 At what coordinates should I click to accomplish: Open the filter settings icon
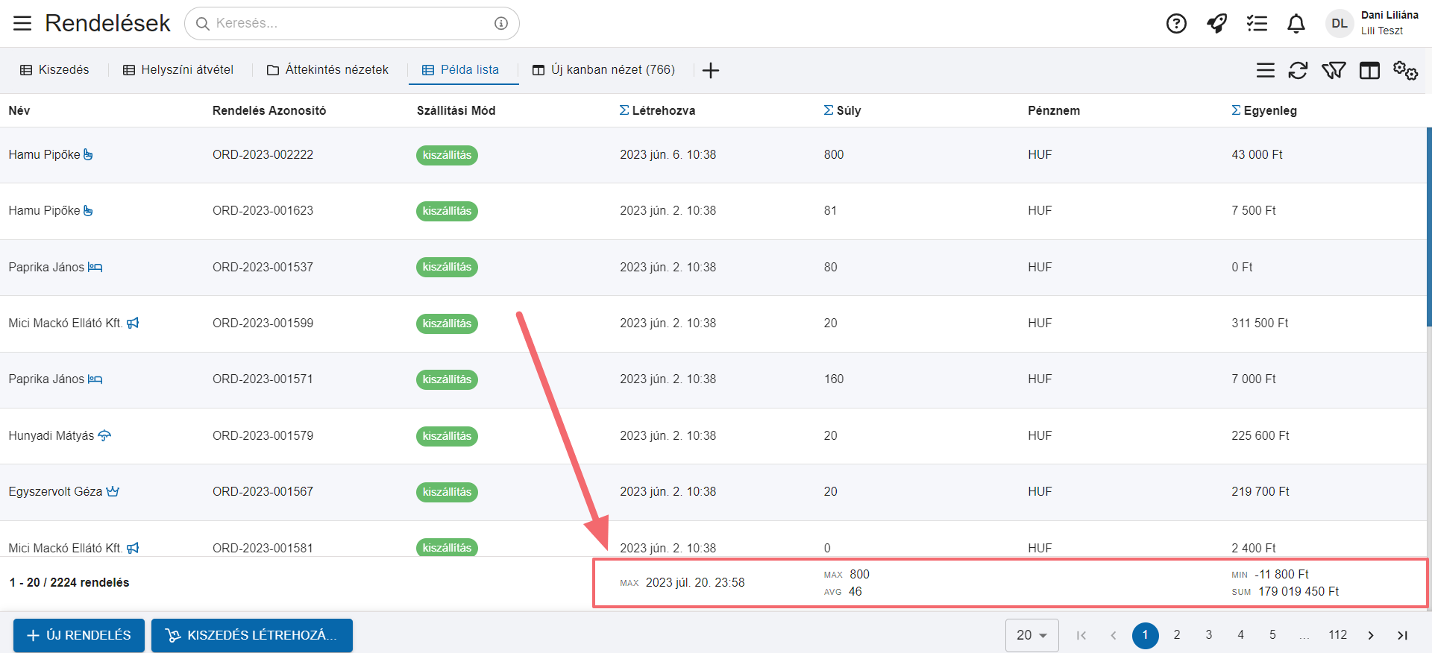click(1334, 70)
